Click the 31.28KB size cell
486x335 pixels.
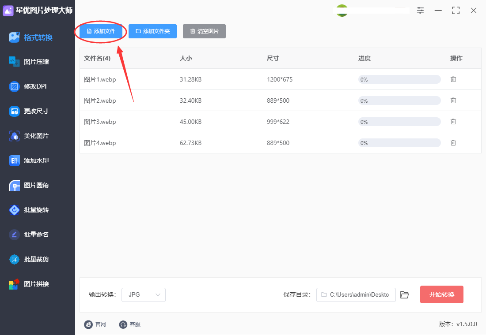(190, 79)
